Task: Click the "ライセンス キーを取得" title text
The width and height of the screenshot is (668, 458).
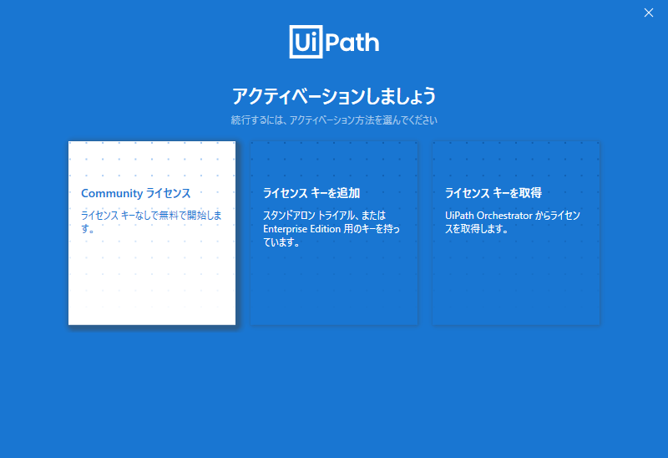Action: click(x=493, y=193)
